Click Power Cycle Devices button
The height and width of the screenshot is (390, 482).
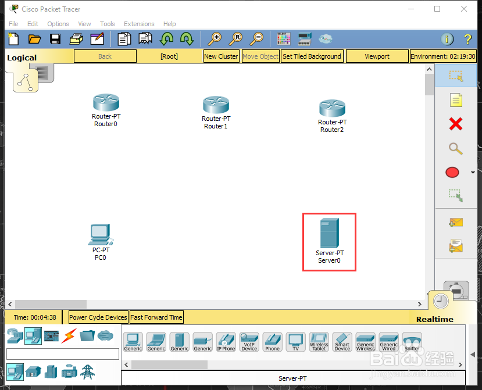tap(98, 317)
